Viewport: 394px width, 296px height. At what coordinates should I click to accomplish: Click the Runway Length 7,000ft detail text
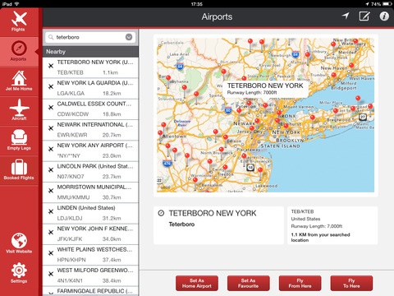click(x=317, y=226)
